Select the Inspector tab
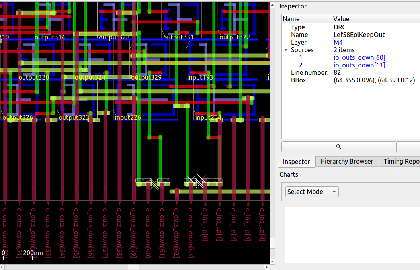 pyautogui.click(x=296, y=162)
